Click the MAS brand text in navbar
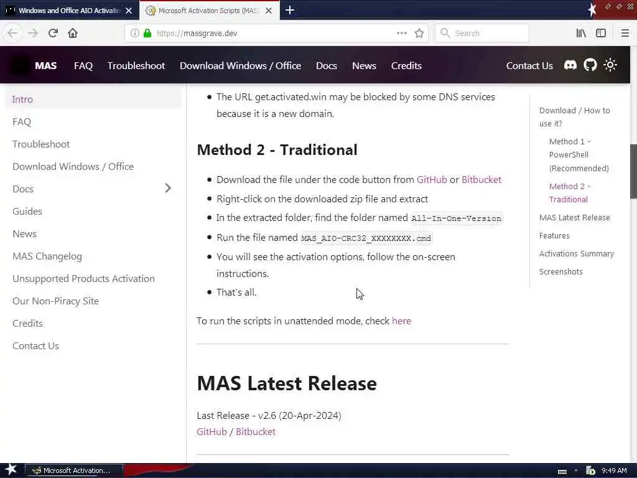This screenshot has height=478, width=637. [45, 65]
